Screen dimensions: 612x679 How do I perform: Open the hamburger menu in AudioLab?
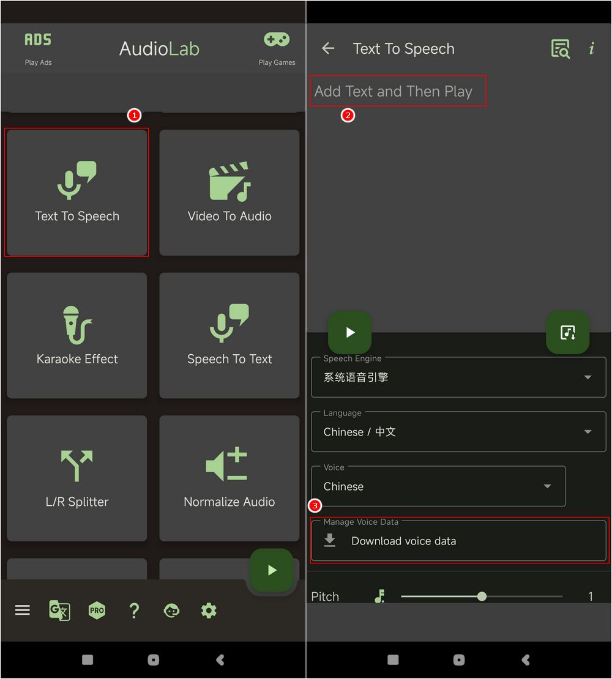23,610
